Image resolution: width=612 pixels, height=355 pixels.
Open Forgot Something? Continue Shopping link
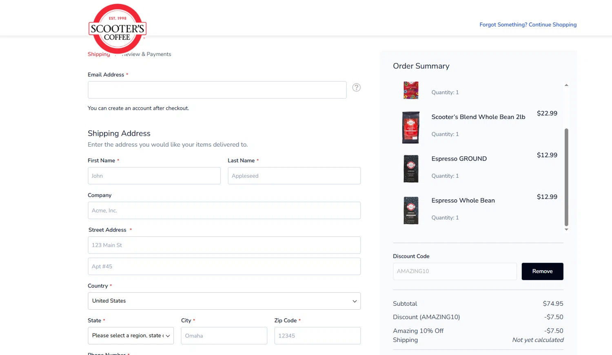pyautogui.click(x=528, y=25)
